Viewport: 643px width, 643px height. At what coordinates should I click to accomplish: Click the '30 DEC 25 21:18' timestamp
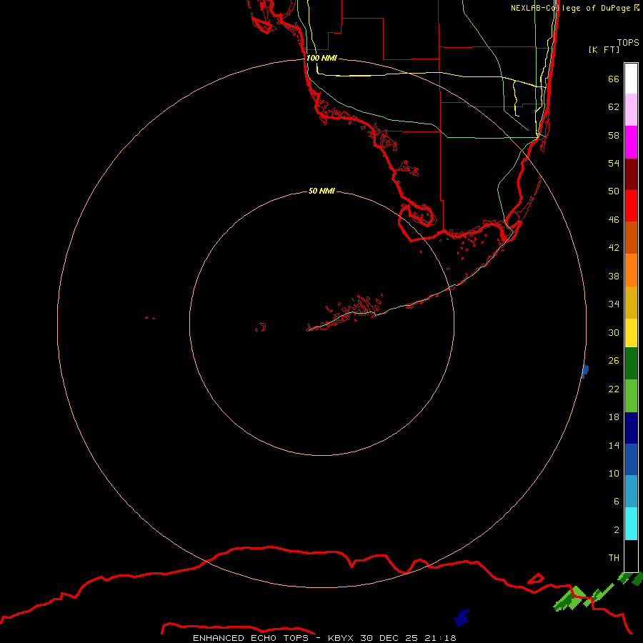pyautogui.click(x=408, y=638)
